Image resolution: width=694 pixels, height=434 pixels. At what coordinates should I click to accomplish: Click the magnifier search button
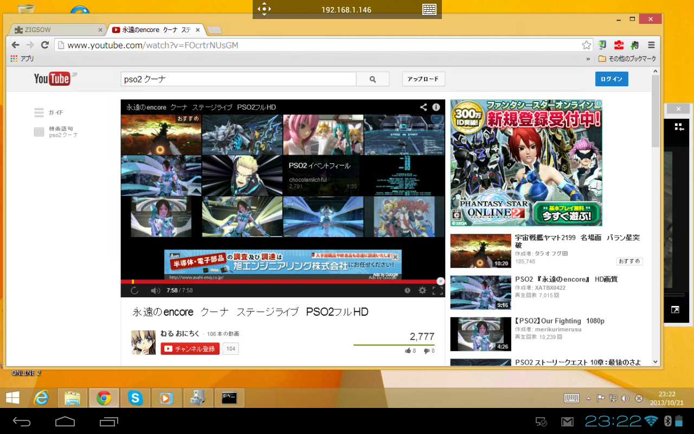pos(373,79)
